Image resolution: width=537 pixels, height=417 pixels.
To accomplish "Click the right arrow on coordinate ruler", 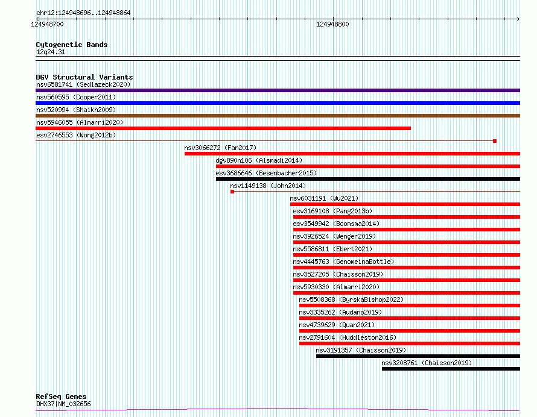I will 518,19.
